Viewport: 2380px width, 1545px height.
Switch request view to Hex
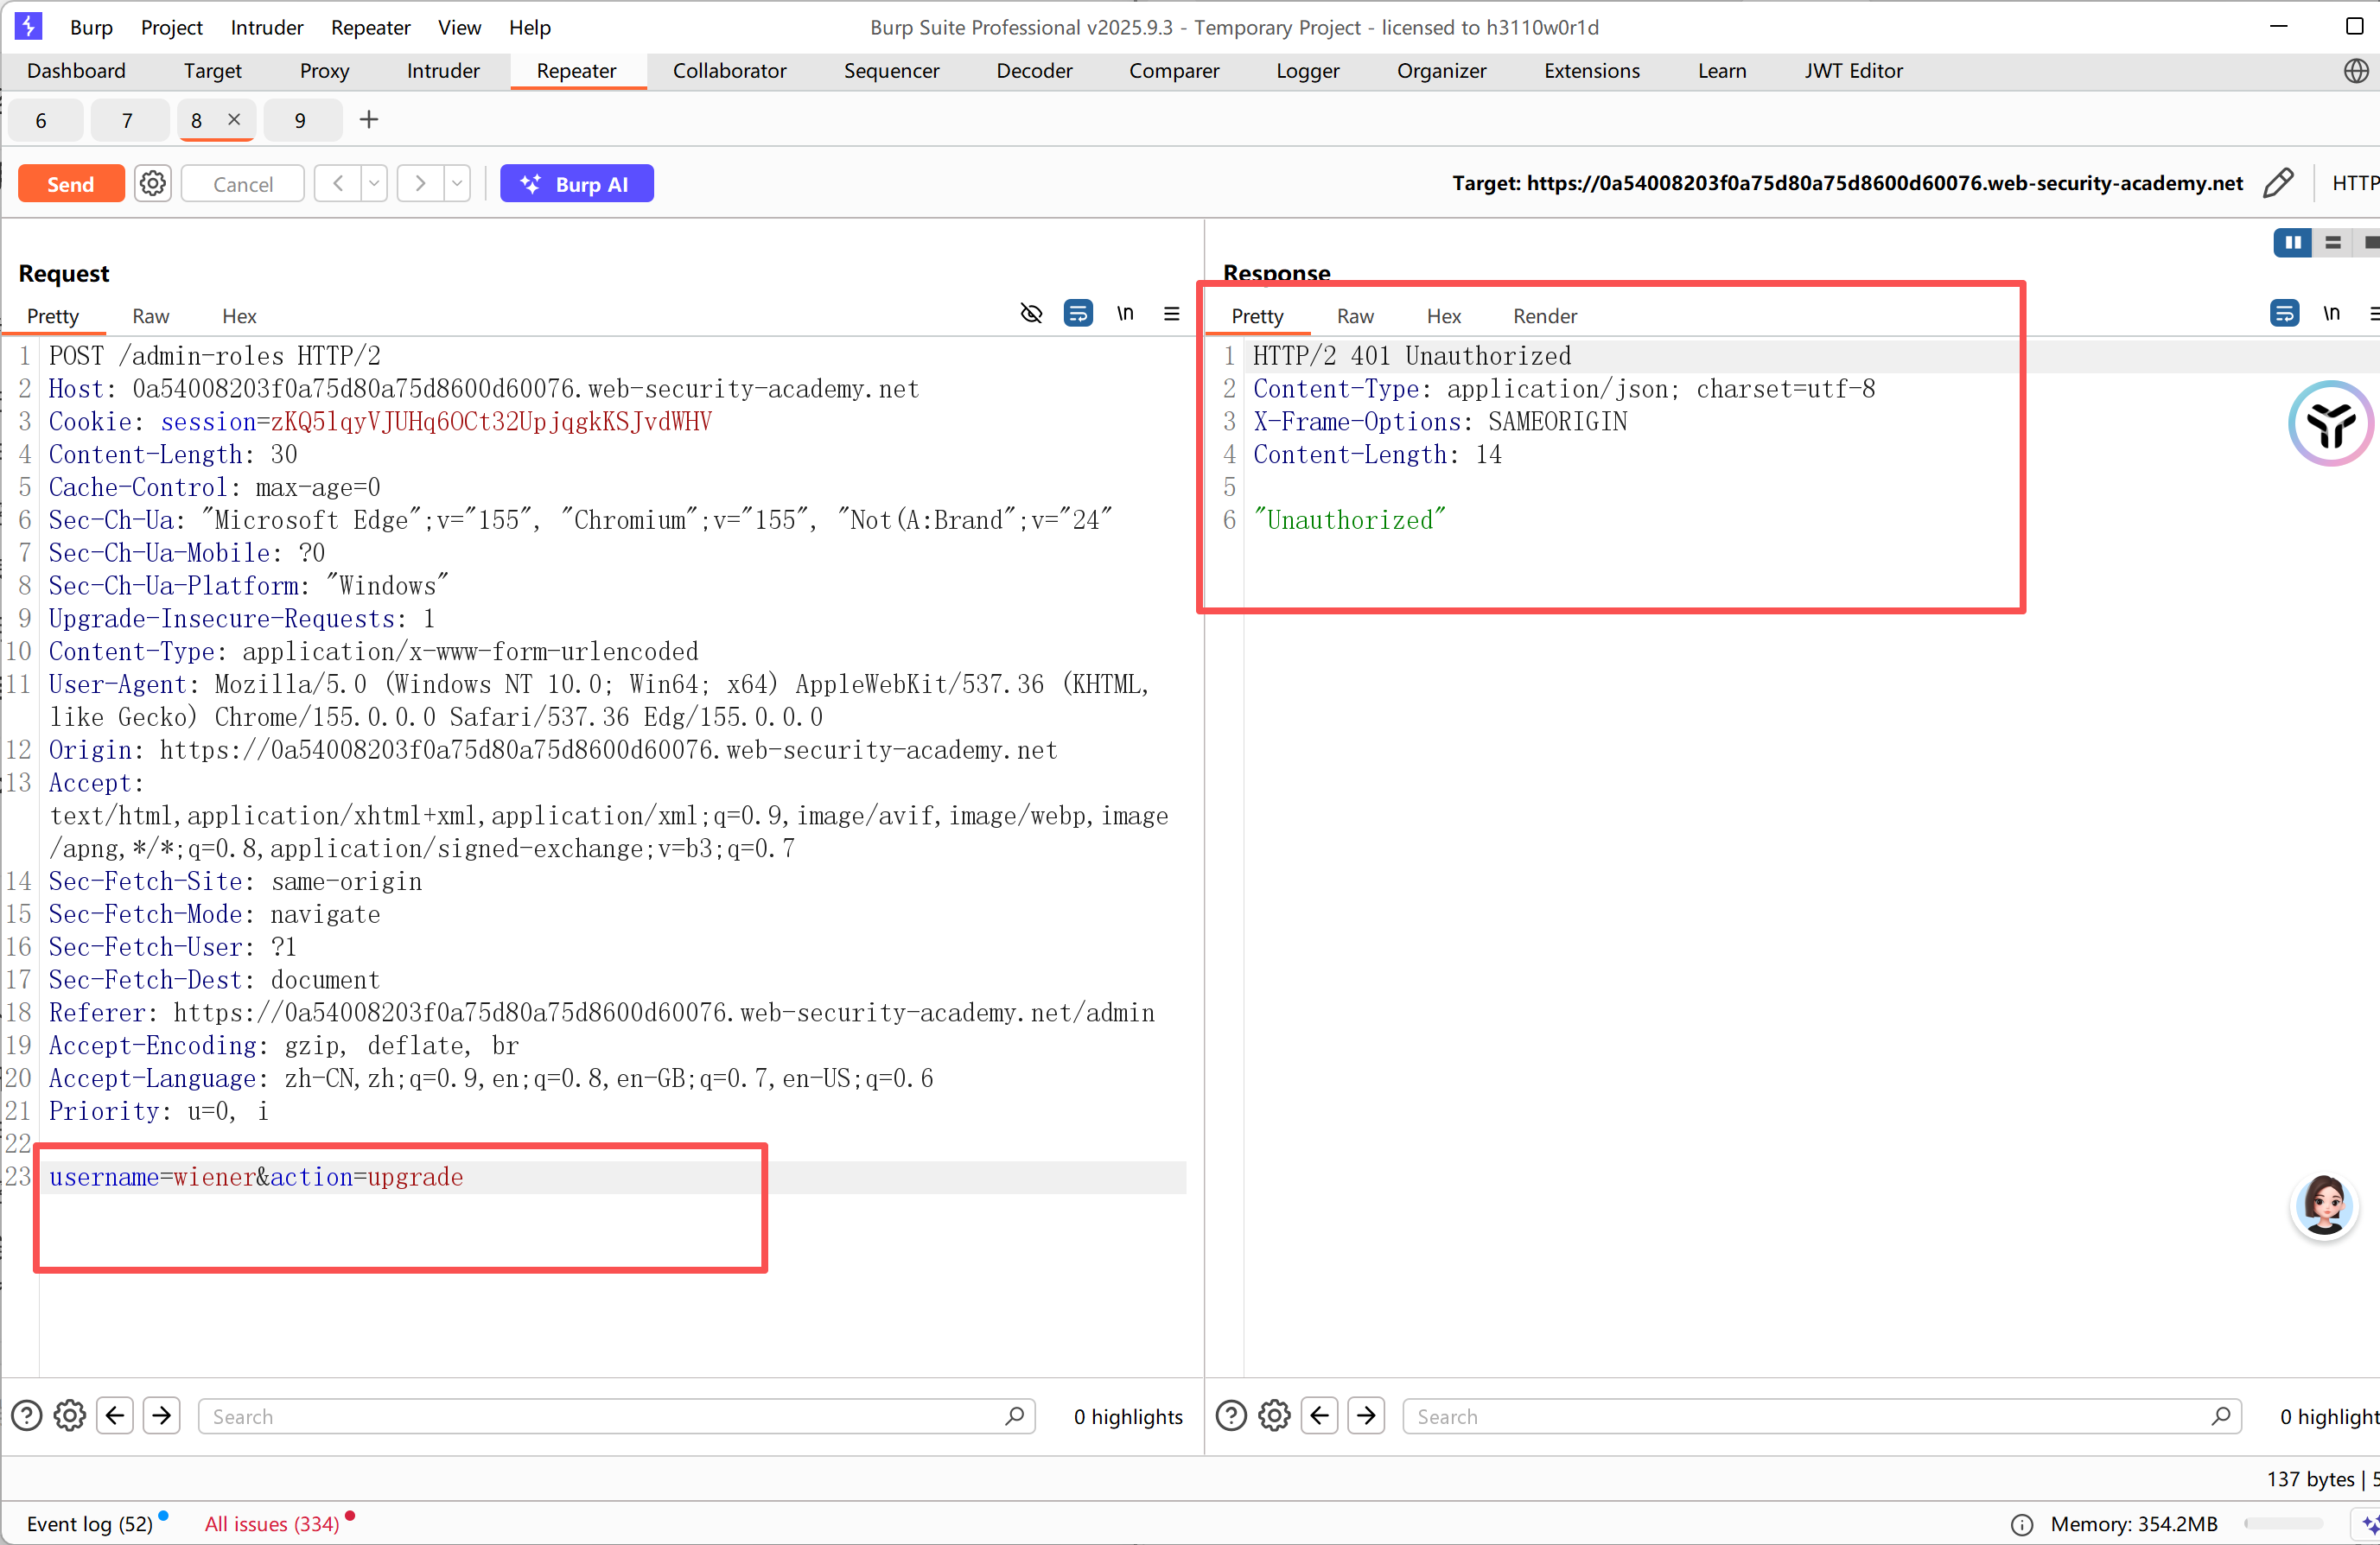click(239, 316)
